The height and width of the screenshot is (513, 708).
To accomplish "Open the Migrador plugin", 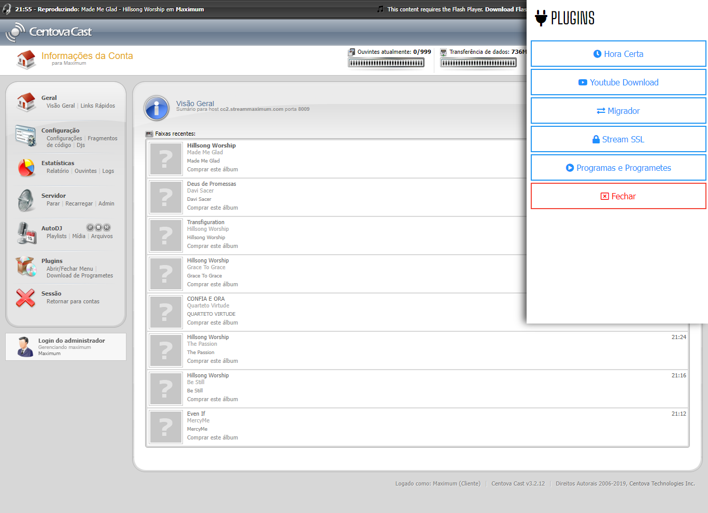I will point(618,111).
